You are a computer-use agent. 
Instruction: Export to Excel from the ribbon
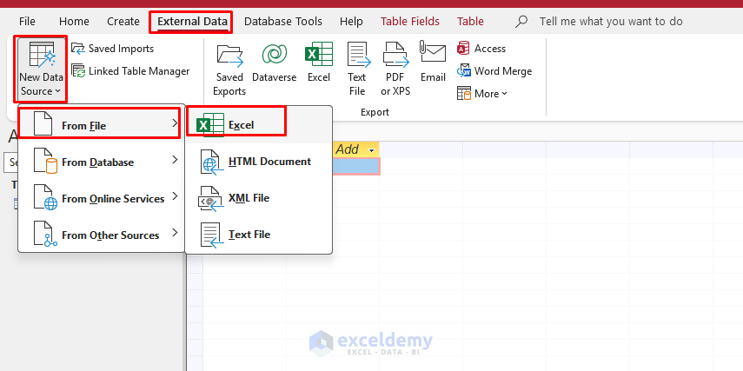(318, 63)
